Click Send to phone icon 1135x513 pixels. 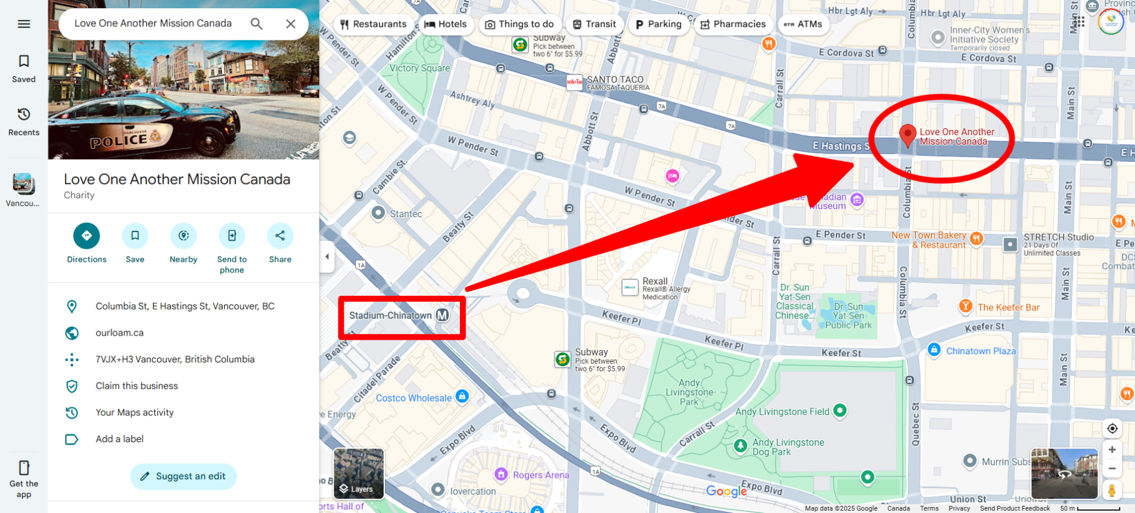click(x=232, y=236)
